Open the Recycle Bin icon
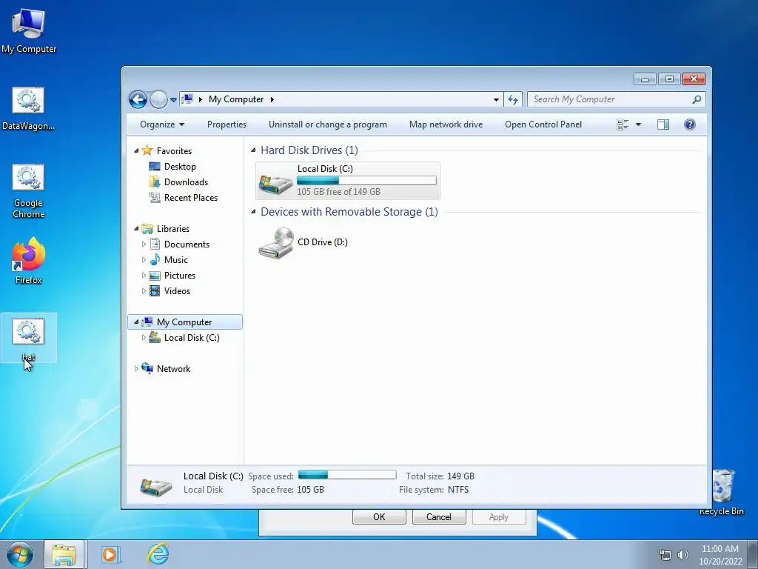758x569 pixels. 721,492
